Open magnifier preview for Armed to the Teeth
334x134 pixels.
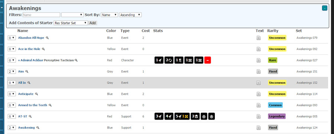[x=50, y=105]
